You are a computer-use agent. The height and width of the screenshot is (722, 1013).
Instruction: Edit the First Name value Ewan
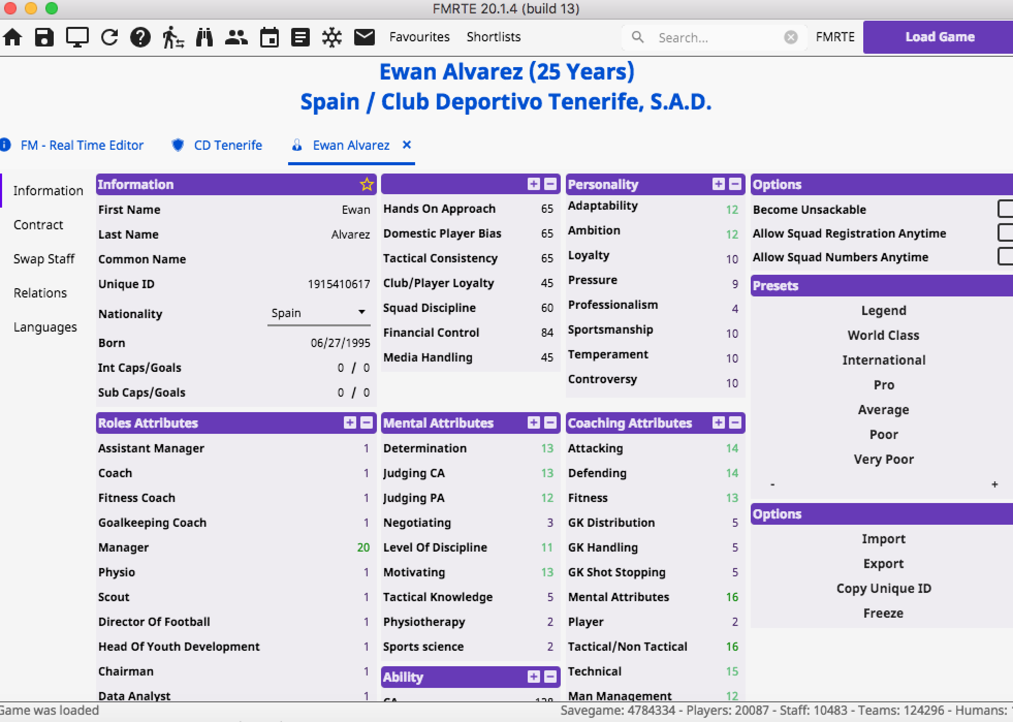point(356,210)
